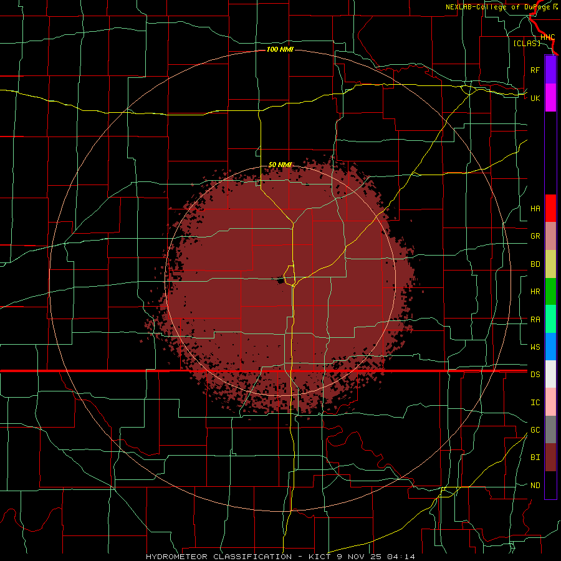This screenshot has height=561, width=561.
Task: Click the 'DS' legend label
Action: click(x=535, y=374)
